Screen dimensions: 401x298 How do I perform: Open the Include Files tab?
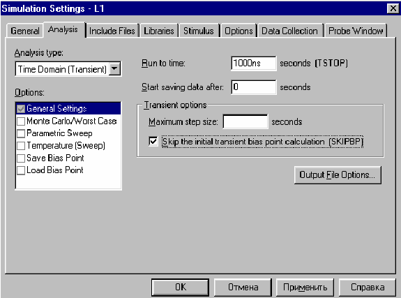[x=112, y=31]
